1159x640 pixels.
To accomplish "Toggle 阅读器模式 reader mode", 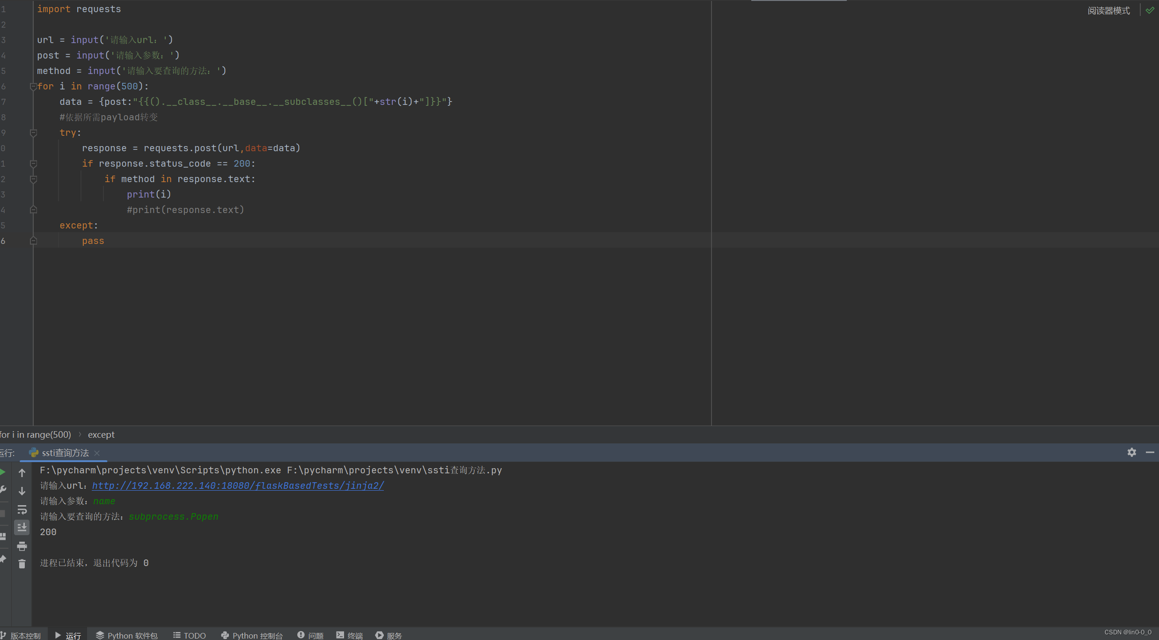I will coord(1108,10).
